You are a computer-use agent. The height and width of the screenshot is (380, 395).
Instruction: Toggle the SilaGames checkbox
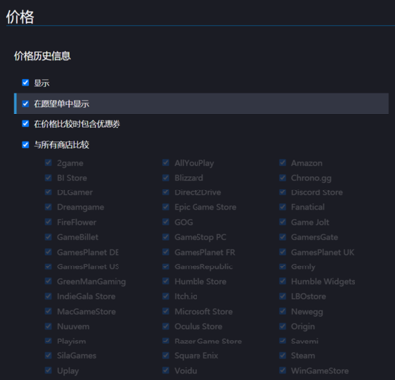click(x=48, y=355)
